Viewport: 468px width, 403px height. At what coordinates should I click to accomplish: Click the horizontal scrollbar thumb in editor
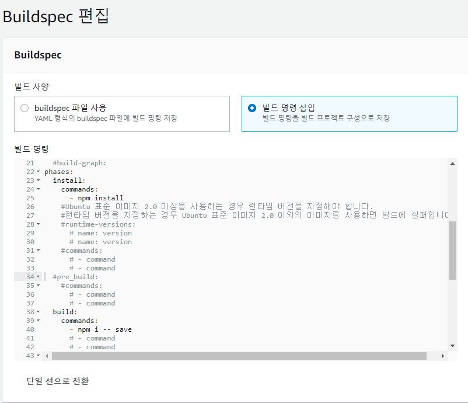(x=239, y=356)
